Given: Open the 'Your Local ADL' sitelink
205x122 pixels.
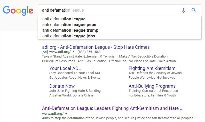Looking at the screenshot, I should 65,68.
